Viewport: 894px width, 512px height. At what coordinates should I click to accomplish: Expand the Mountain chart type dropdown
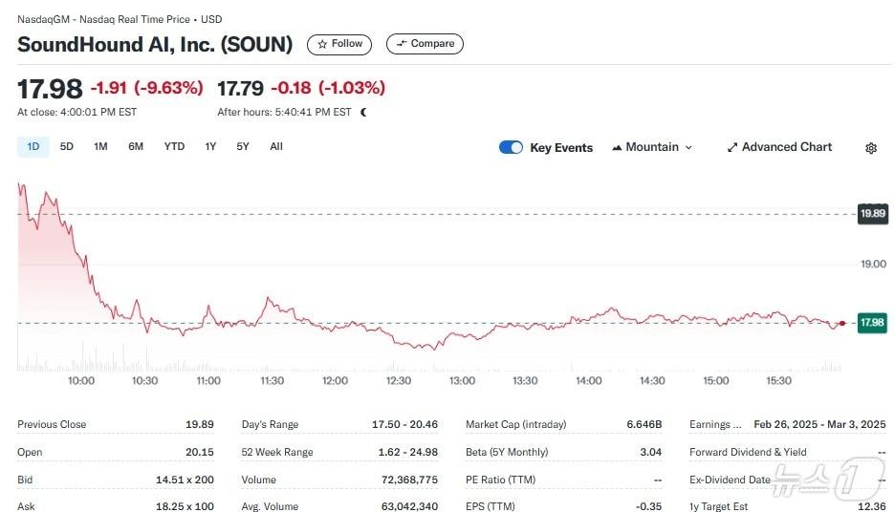click(652, 147)
